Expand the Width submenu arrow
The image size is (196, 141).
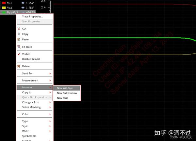50,131
